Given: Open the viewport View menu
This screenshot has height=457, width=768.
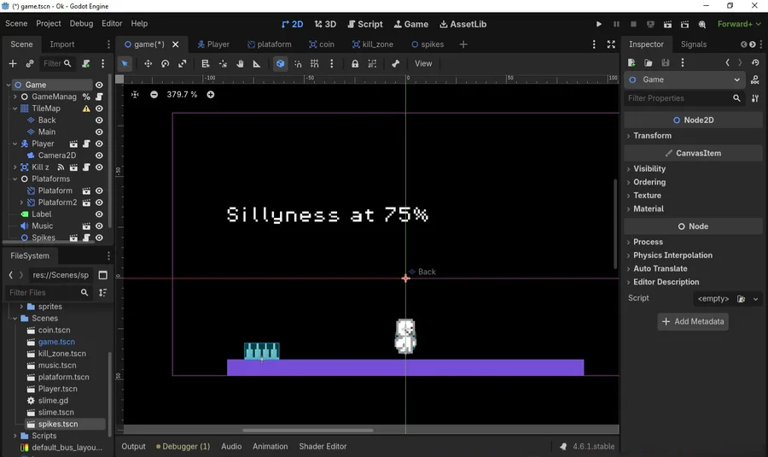Looking at the screenshot, I should click(423, 64).
